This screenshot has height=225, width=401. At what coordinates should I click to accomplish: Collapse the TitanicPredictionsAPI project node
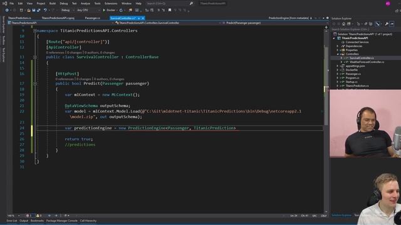click(334, 38)
